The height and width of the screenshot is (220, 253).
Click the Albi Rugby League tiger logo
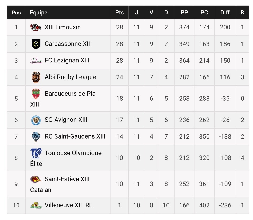36,77
